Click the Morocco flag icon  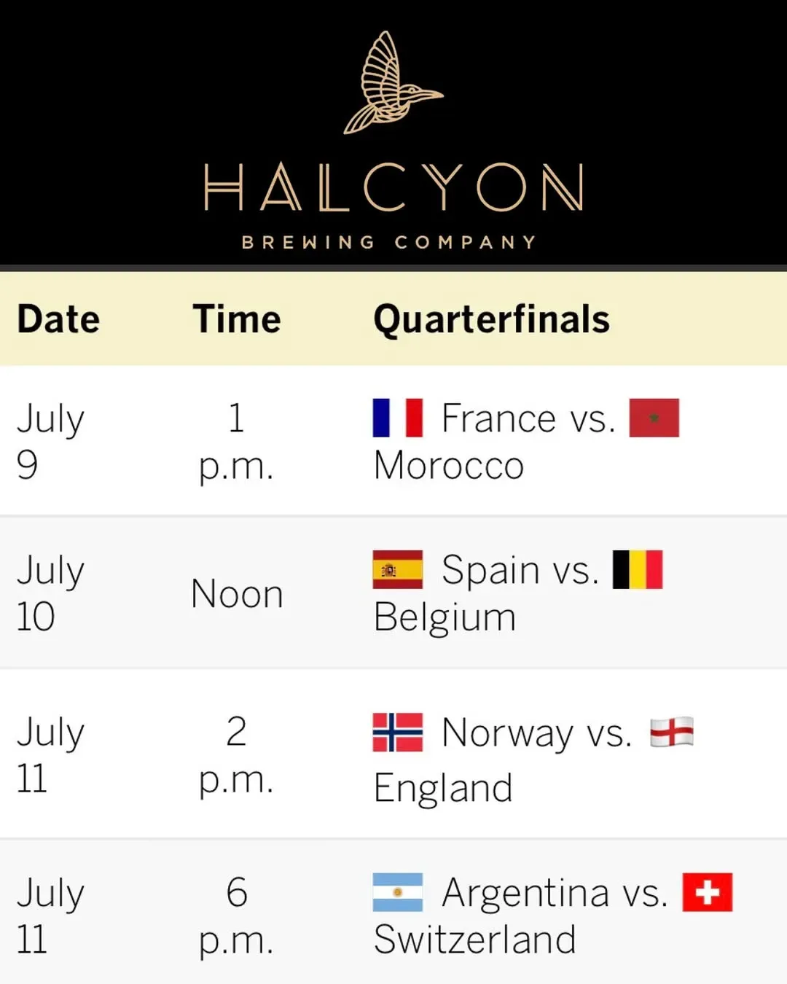coord(654,418)
